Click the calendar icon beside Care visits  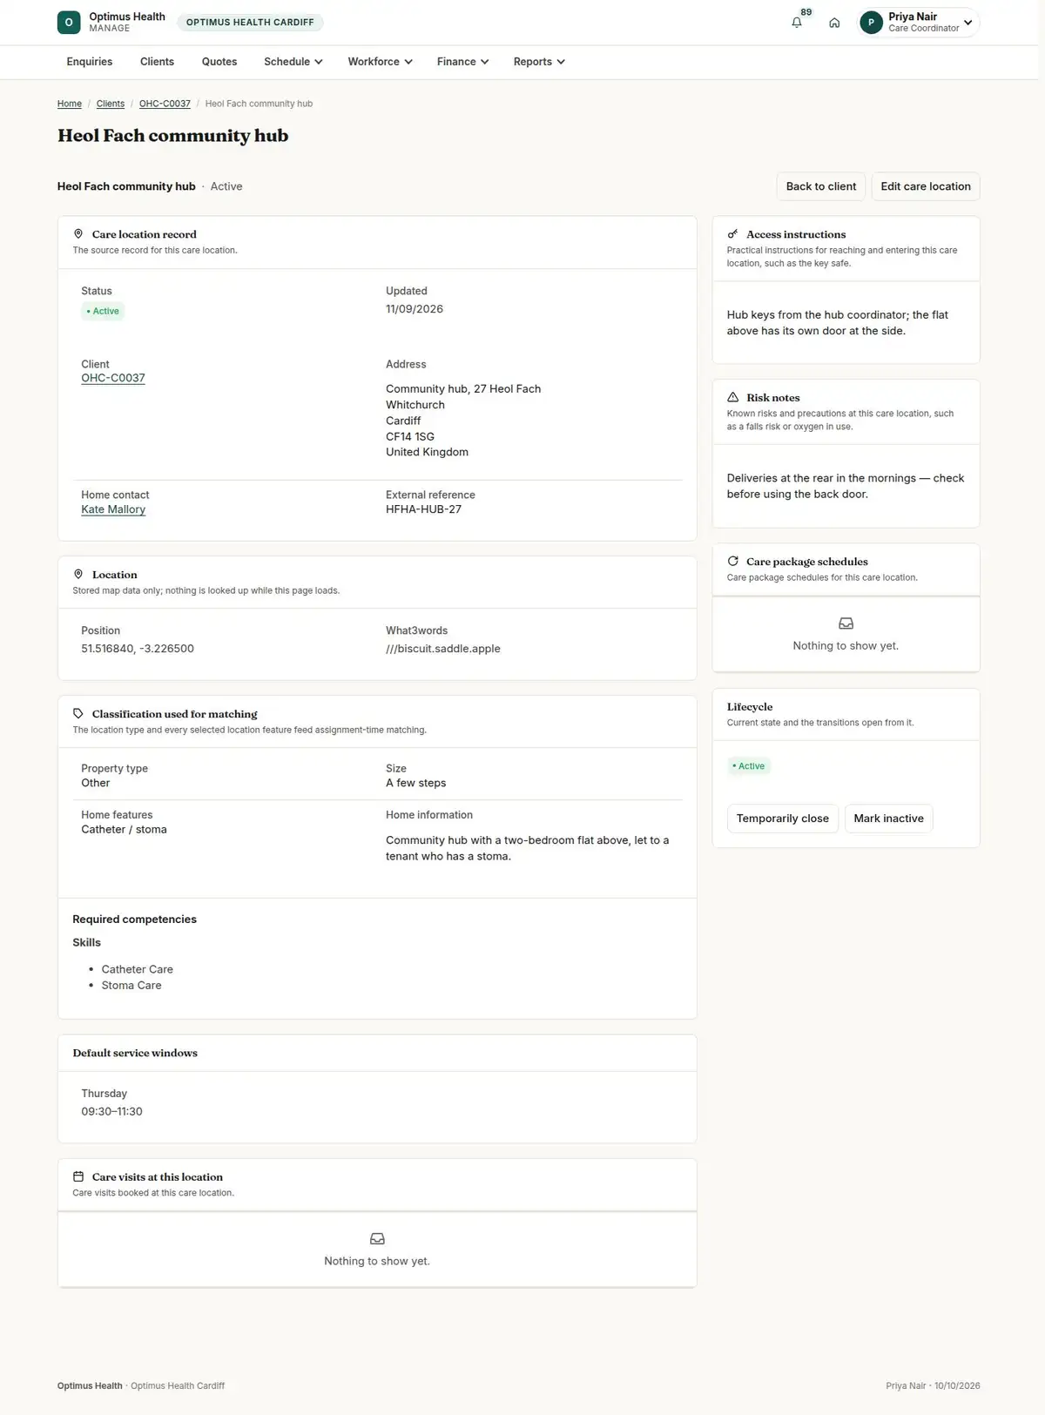[78, 1176]
